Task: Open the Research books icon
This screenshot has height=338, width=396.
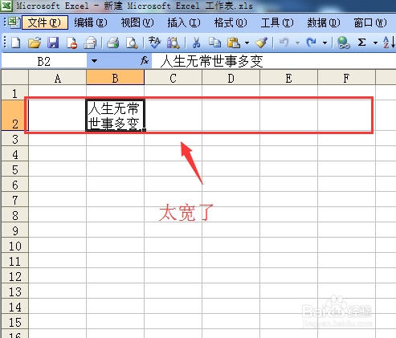Action: (174, 43)
